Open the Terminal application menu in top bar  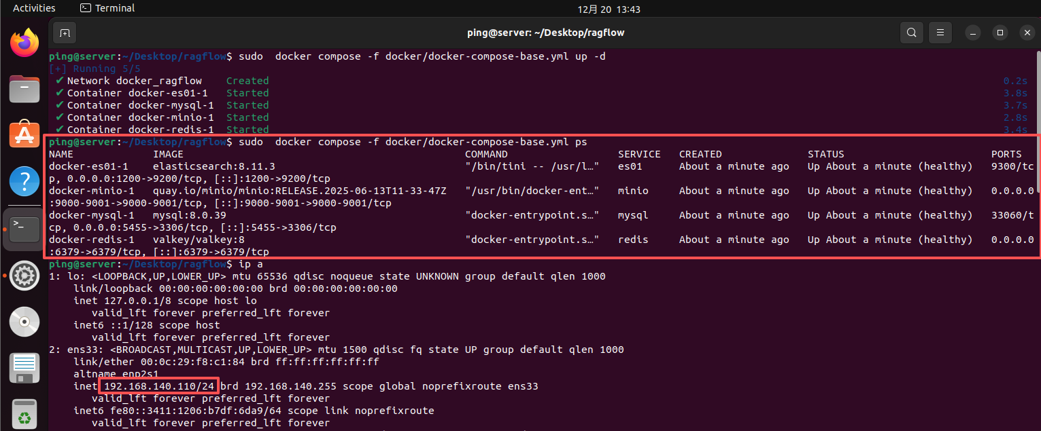[x=106, y=7]
